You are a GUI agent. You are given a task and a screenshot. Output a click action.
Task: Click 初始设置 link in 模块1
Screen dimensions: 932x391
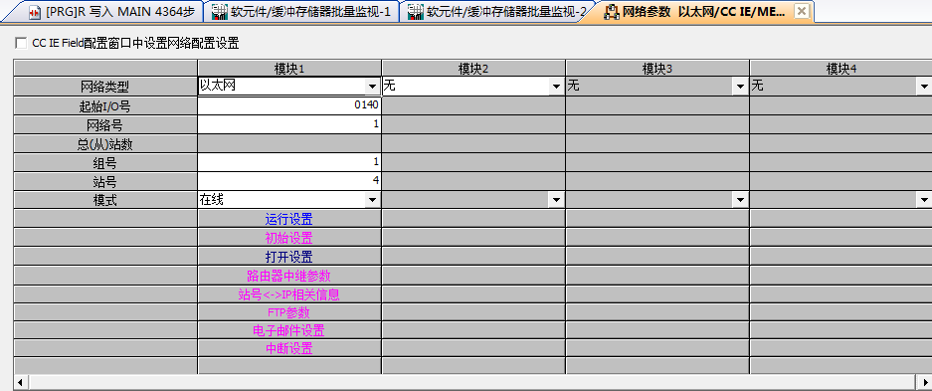[288, 239]
